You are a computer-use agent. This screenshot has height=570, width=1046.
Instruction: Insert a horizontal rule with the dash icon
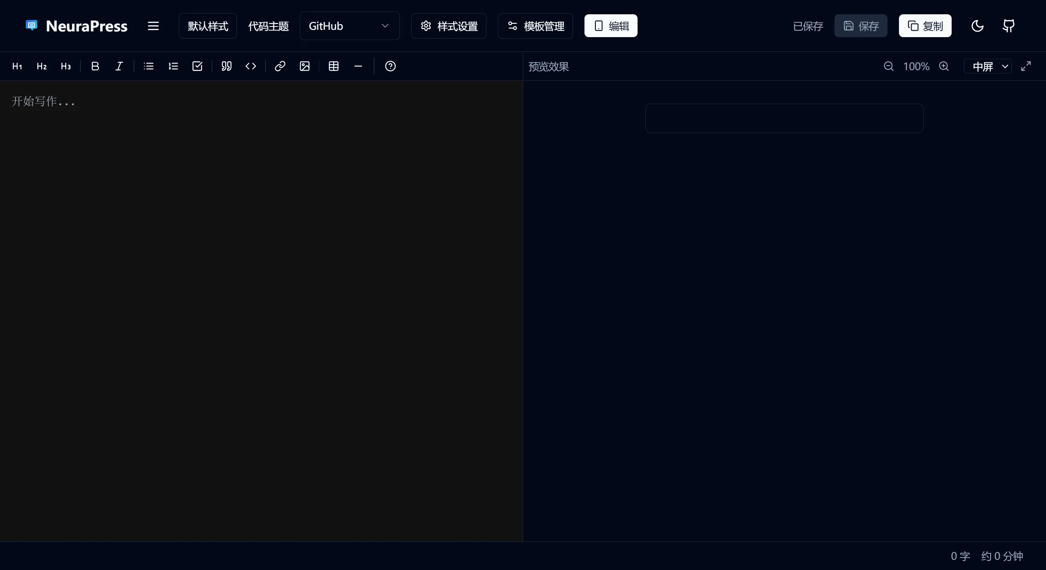(358, 66)
